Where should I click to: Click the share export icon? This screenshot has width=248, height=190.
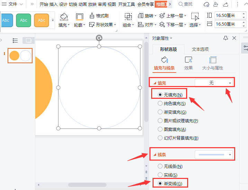[226, 4]
